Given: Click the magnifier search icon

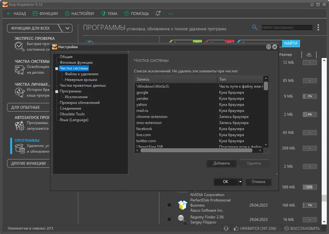Looking at the screenshot, I should [255, 27].
